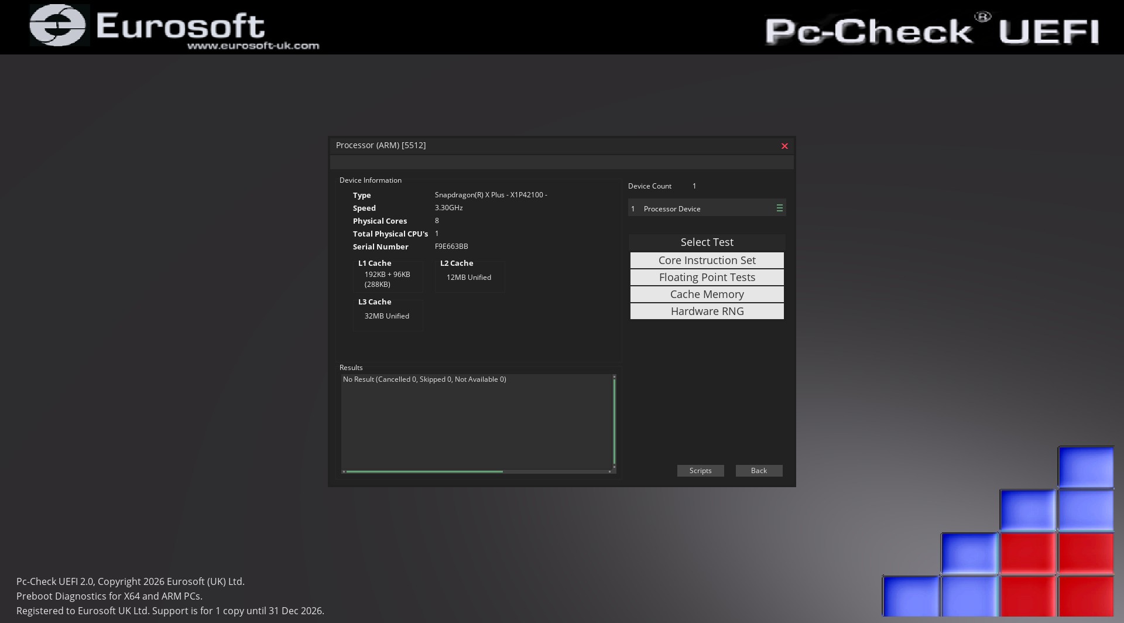Close the Processor (ARM) dialog
1124x623 pixels.
(x=784, y=146)
